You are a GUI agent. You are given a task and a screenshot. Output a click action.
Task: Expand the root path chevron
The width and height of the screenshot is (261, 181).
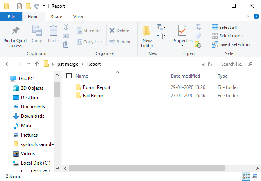pos(53,64)
